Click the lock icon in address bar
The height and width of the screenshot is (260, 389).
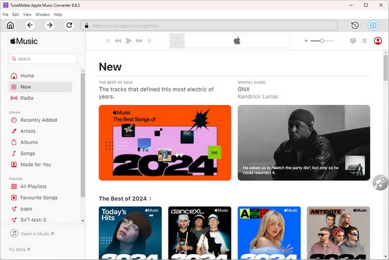coord(87,25)
